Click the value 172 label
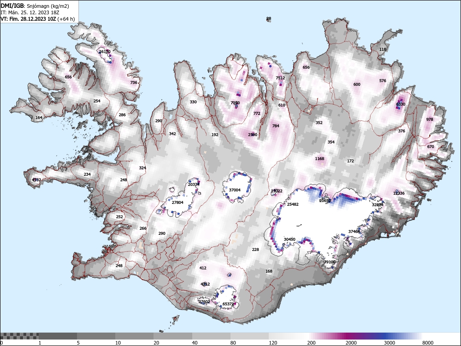461x346 pixels. (350, 161)
